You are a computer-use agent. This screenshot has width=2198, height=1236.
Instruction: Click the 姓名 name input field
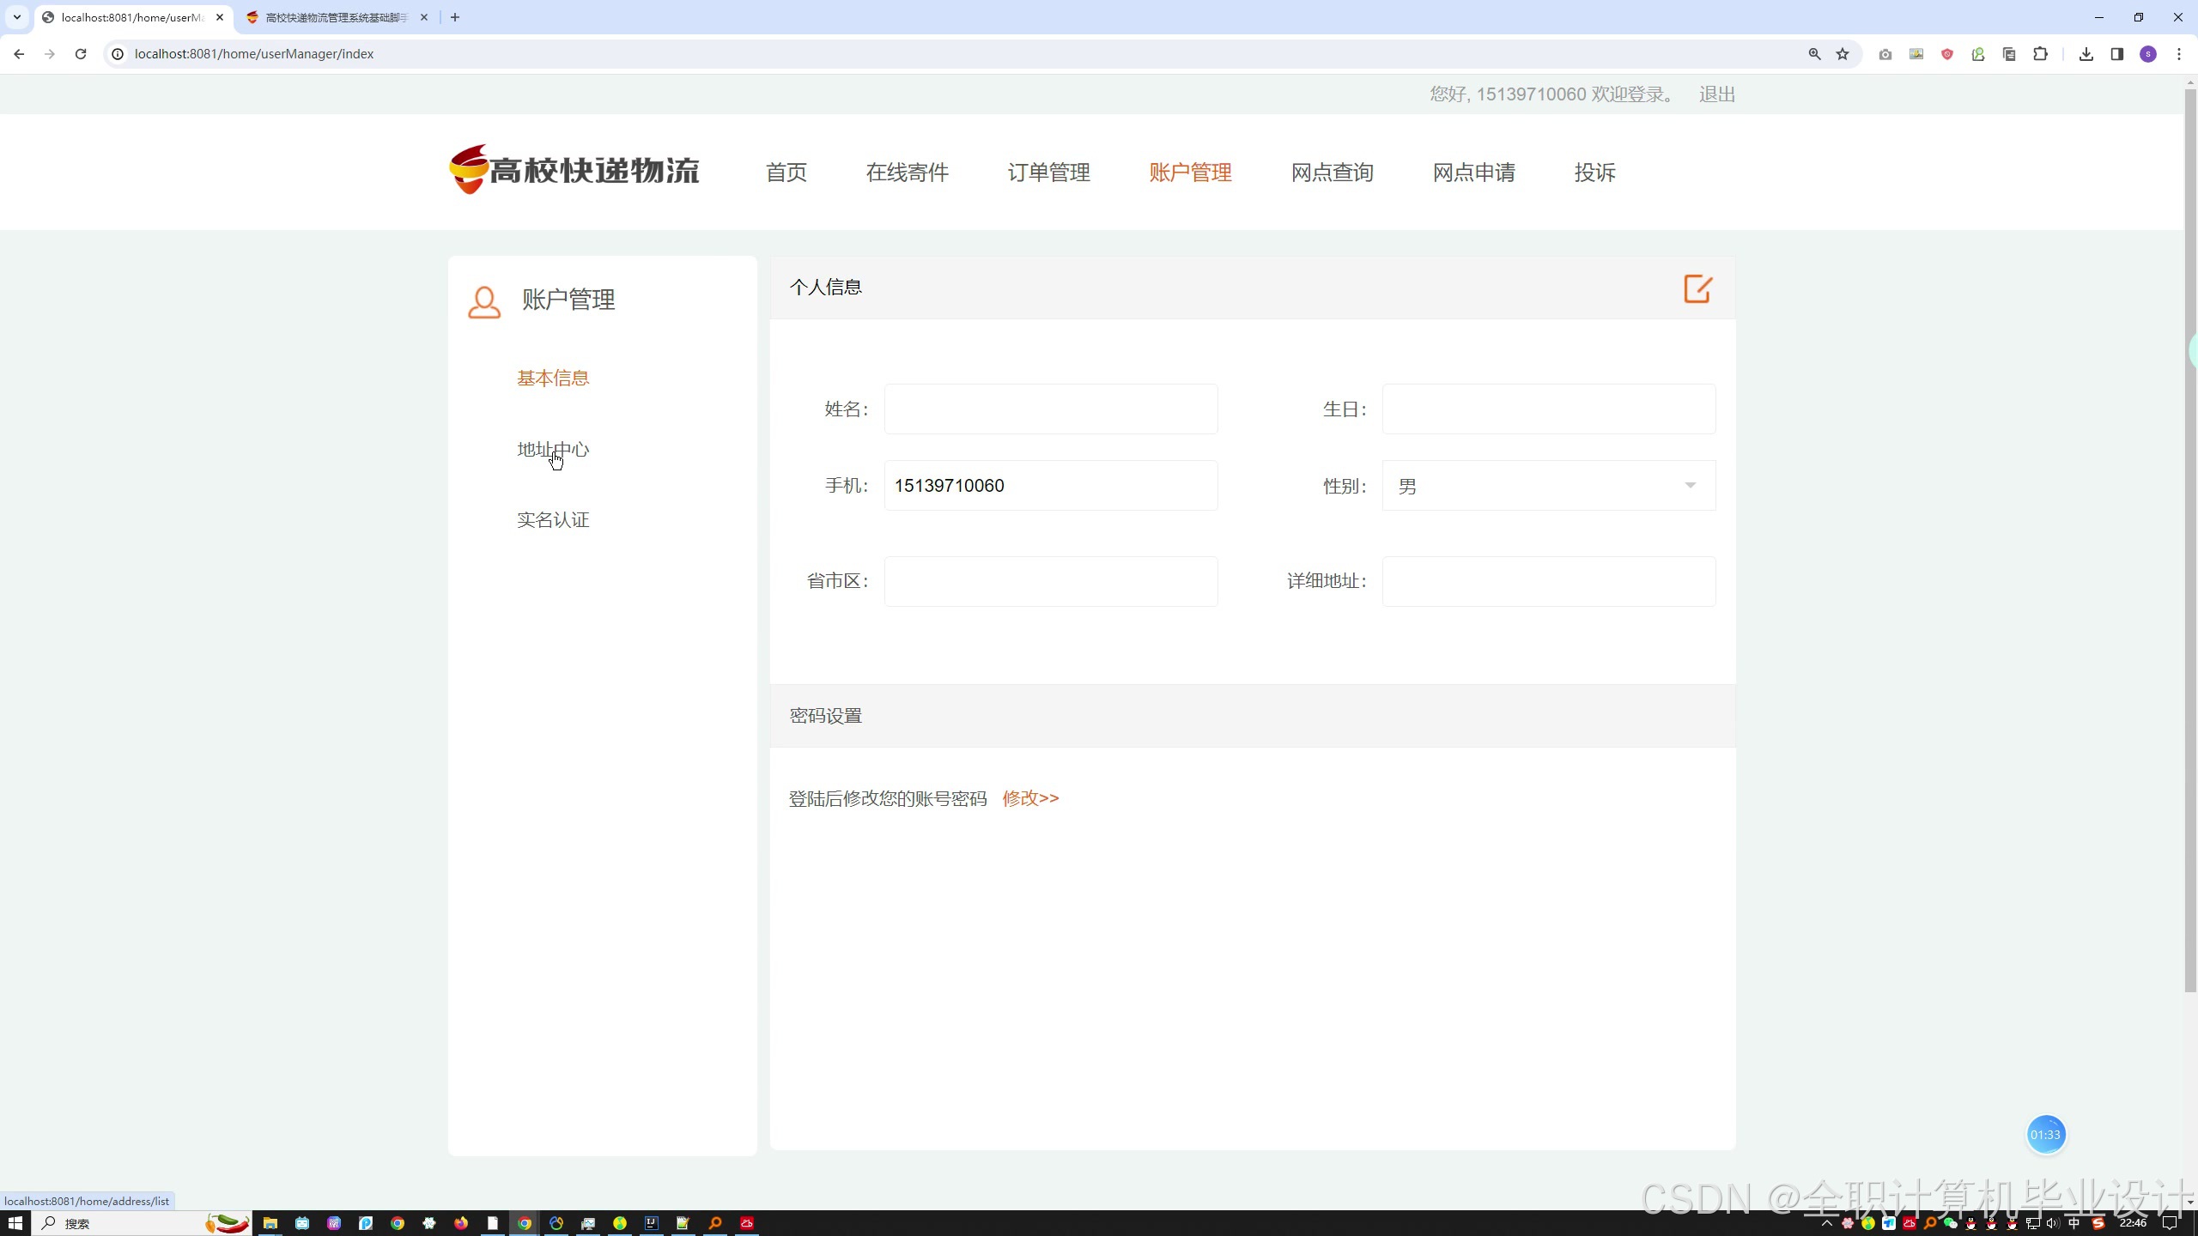(1050, 409)
